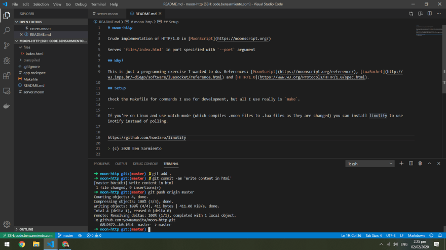Image resolution: width=446 pixels, height=250 pixels.
Task: Open the Extensions view
Action: 7,76
